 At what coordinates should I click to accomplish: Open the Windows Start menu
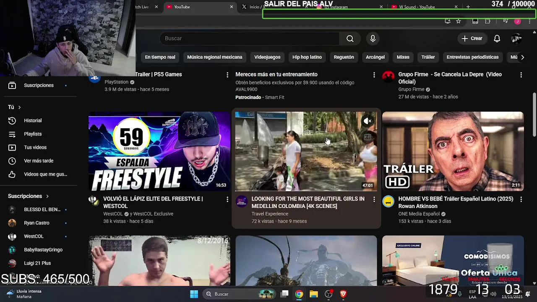[194, 294]
